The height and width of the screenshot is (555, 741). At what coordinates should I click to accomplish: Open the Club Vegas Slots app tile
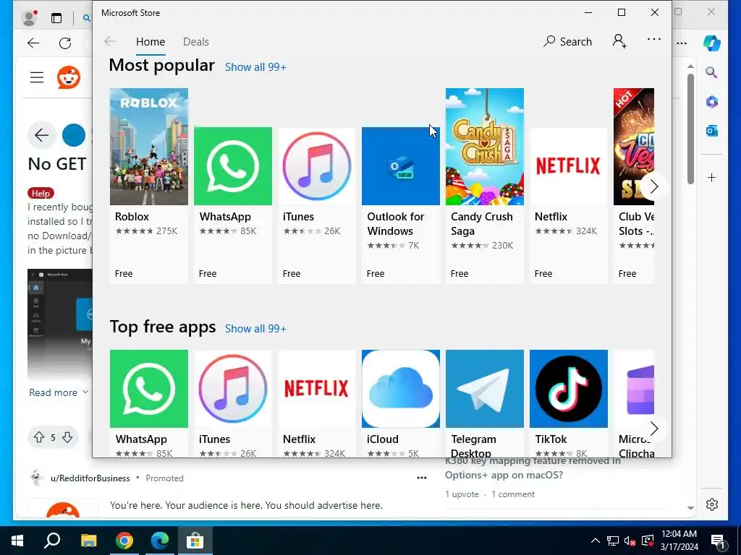pos(634,186)
